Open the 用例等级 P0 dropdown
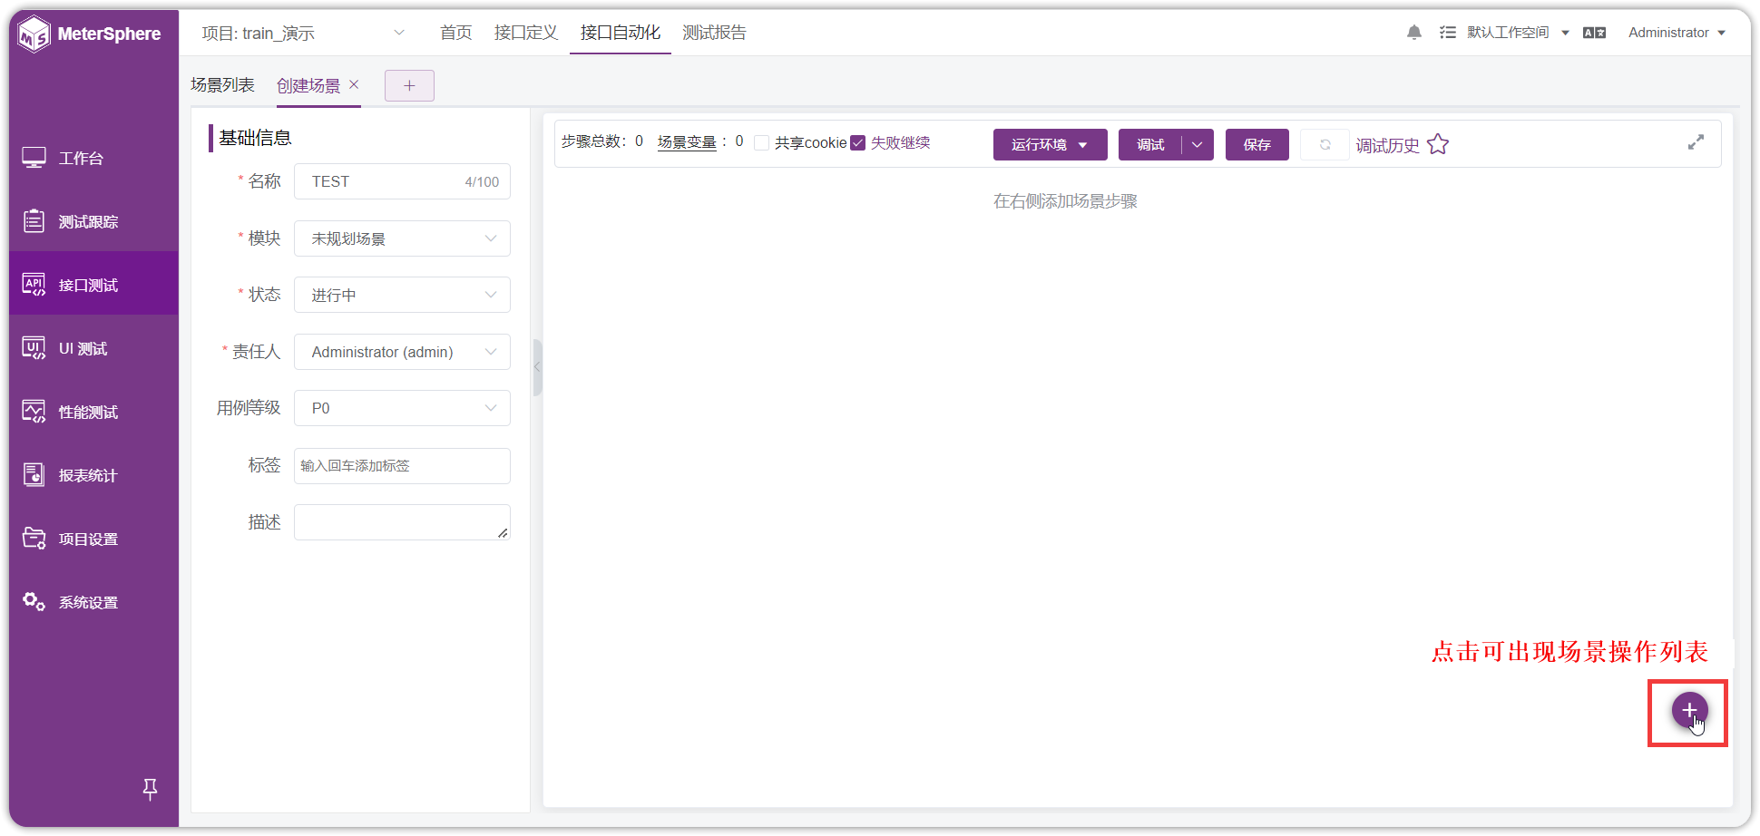The image size is (1760, 836). 402,408
